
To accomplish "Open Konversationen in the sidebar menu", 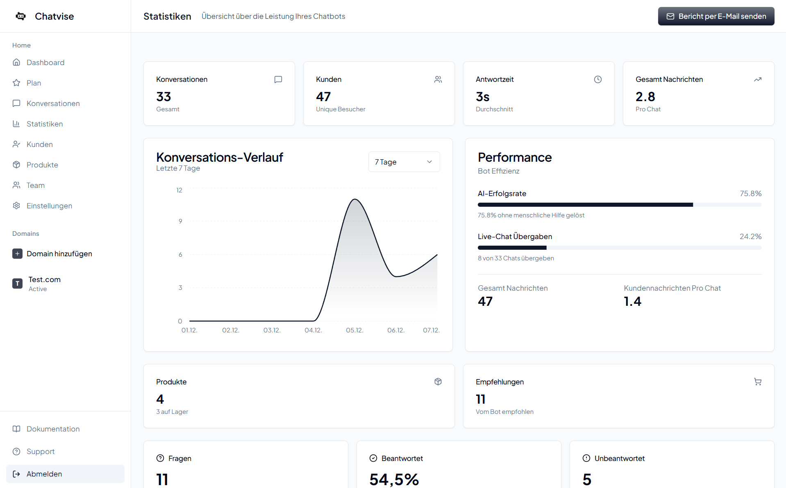I will [x=53, y=103].
